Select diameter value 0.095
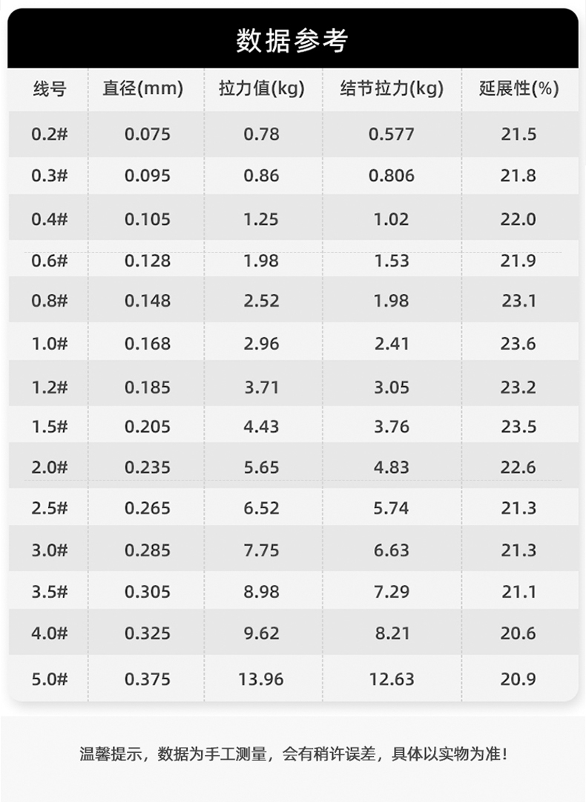The width and height of the screenshot is (586, 802). pyautogui.click(x=147, y=175)
